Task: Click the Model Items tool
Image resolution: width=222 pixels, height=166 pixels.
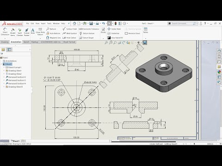Action: click(12, 32)
